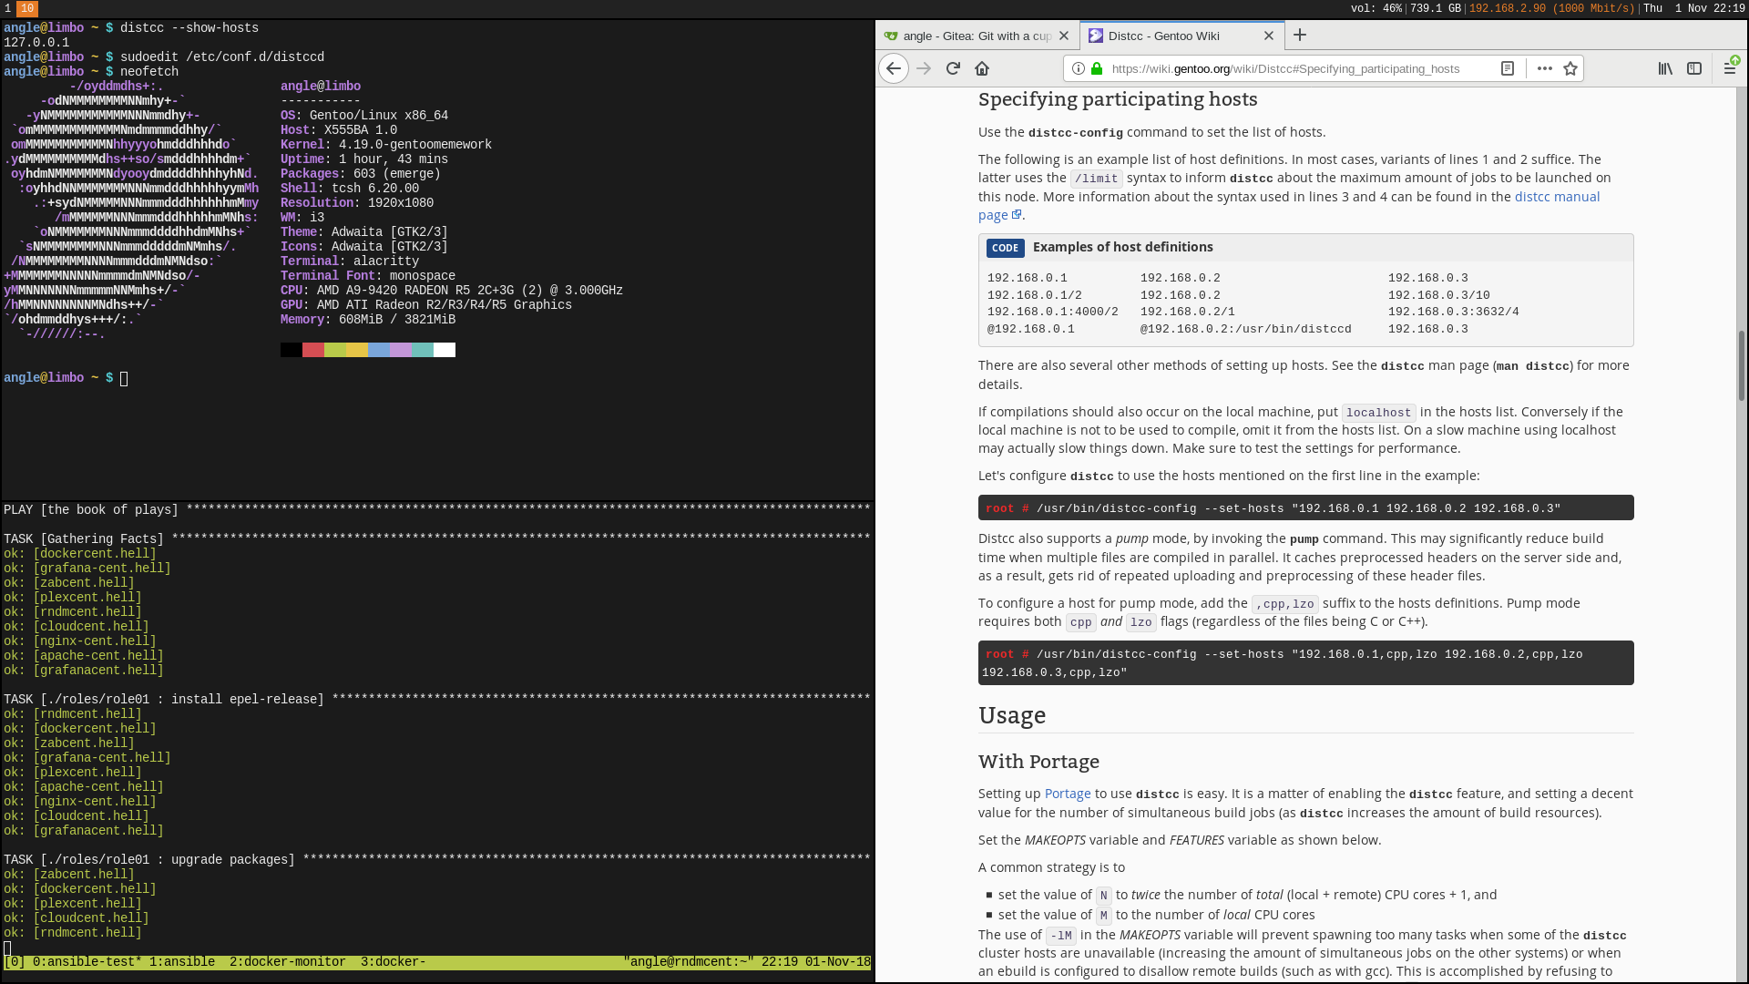Click the inline /limit code snippet
This screenshot has height=984, width=1749.
coord(1096,179)
